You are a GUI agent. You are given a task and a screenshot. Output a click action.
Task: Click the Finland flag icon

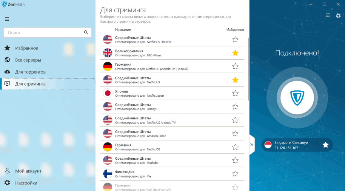108,174
